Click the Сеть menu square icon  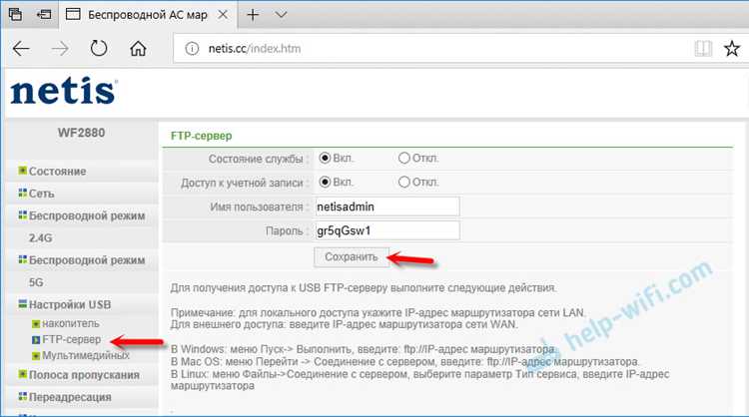coord(22,193)
